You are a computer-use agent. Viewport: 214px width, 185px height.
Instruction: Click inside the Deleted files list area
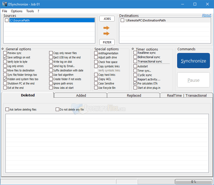click(x=107, y=143)
